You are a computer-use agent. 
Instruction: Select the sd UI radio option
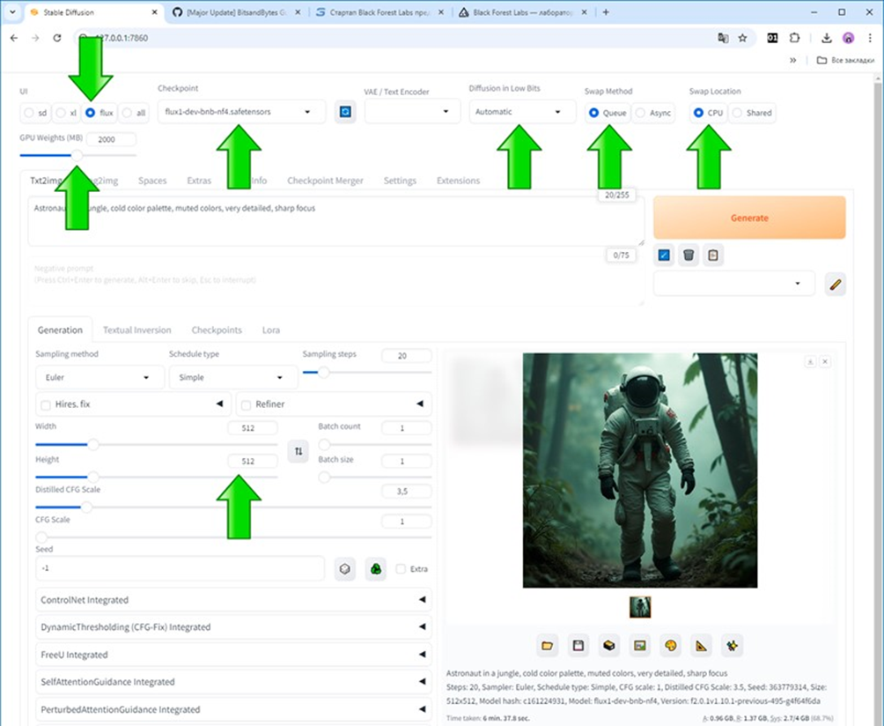[30, 113]
